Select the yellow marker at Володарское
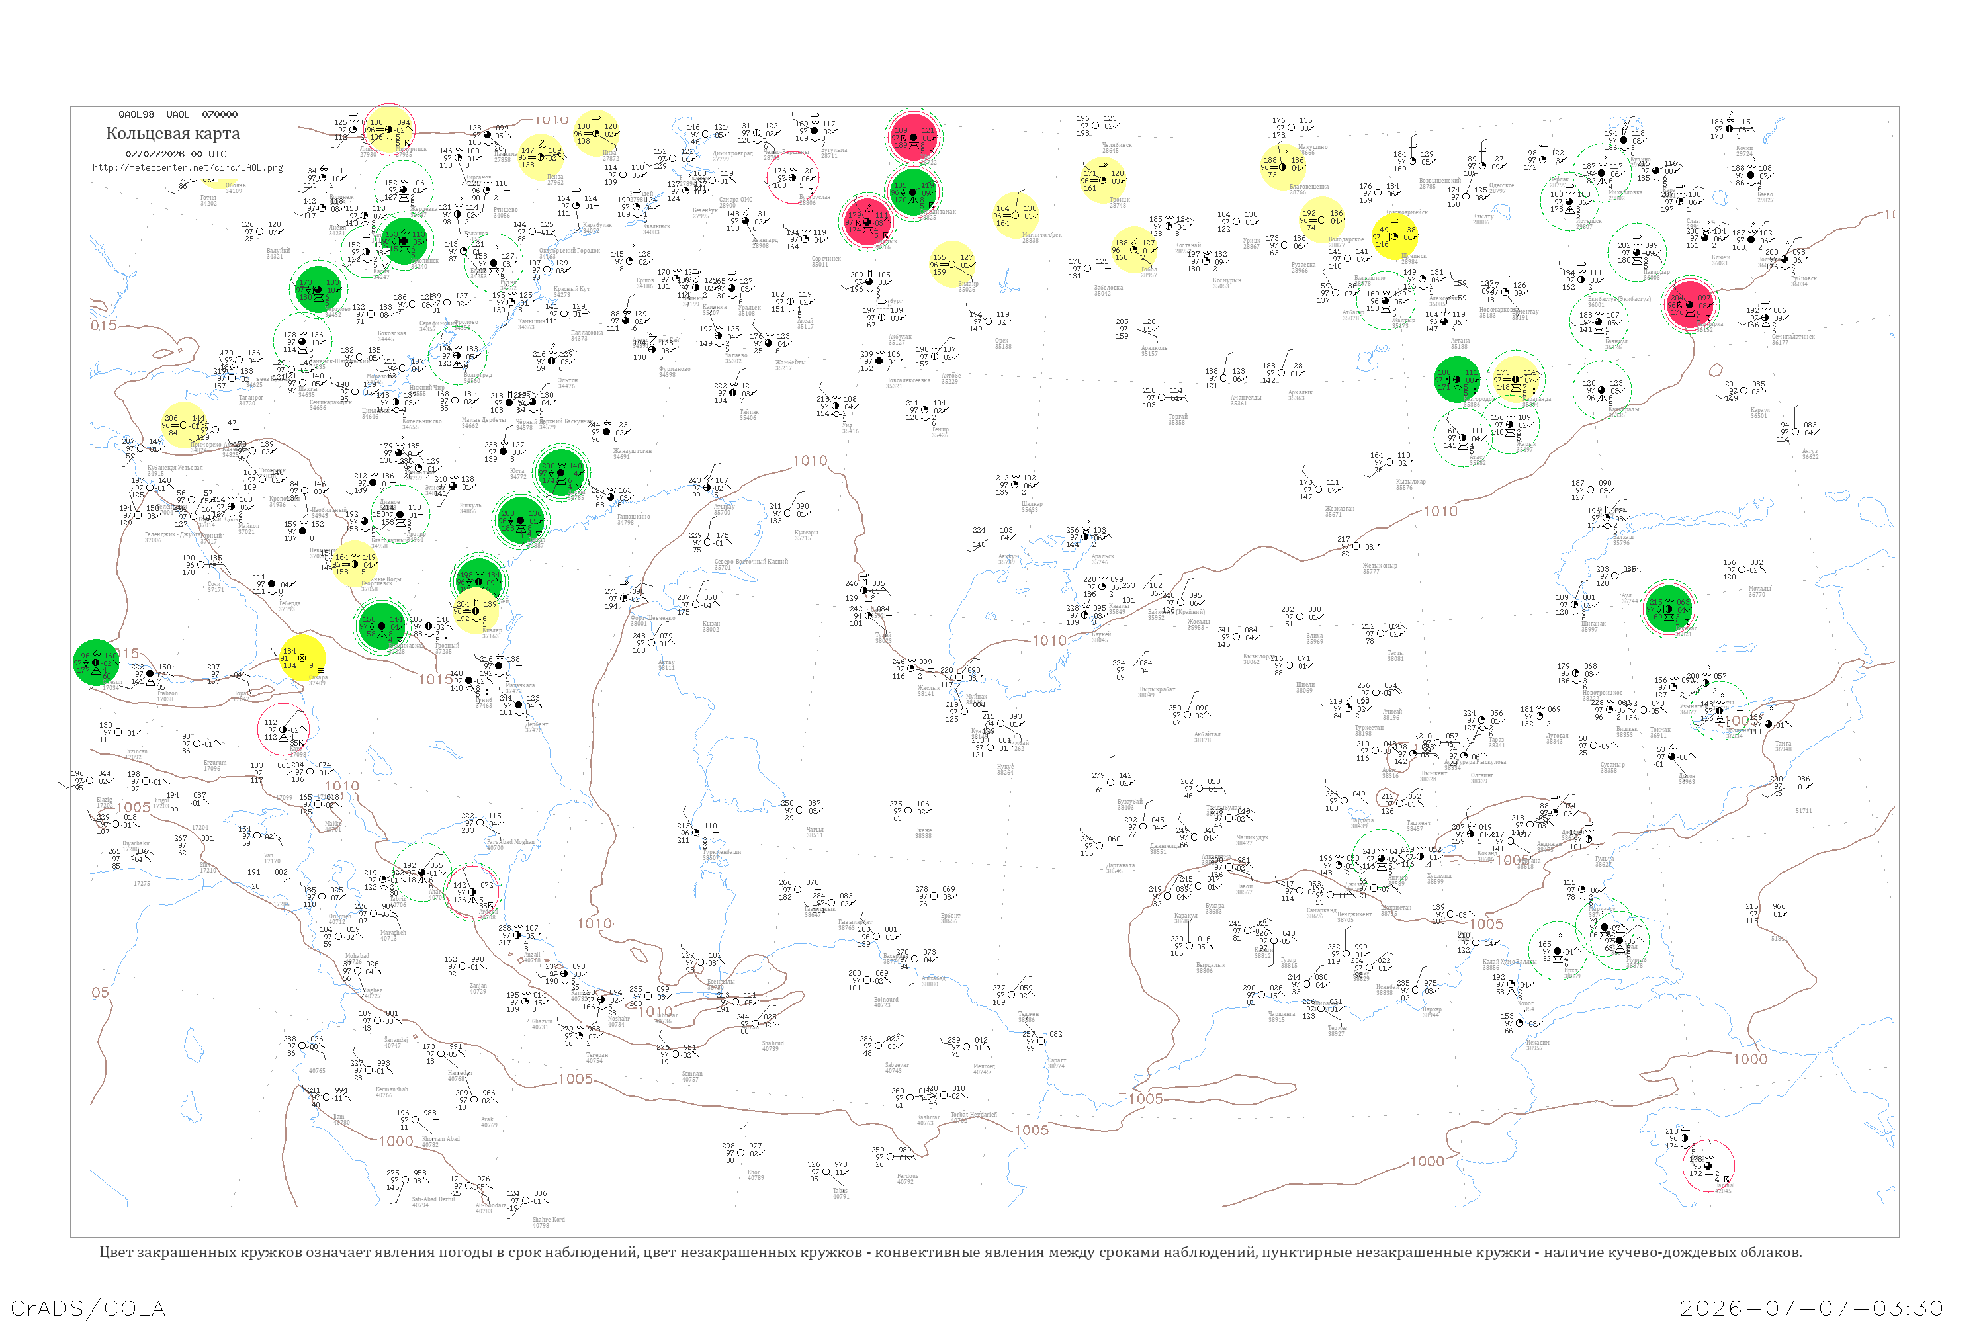This screenshot has height=1323, width=1985. point(1321,220)
